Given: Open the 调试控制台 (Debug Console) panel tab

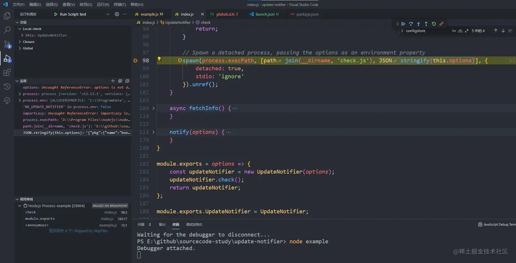Looking at the screenshot, I should point(194,225).
